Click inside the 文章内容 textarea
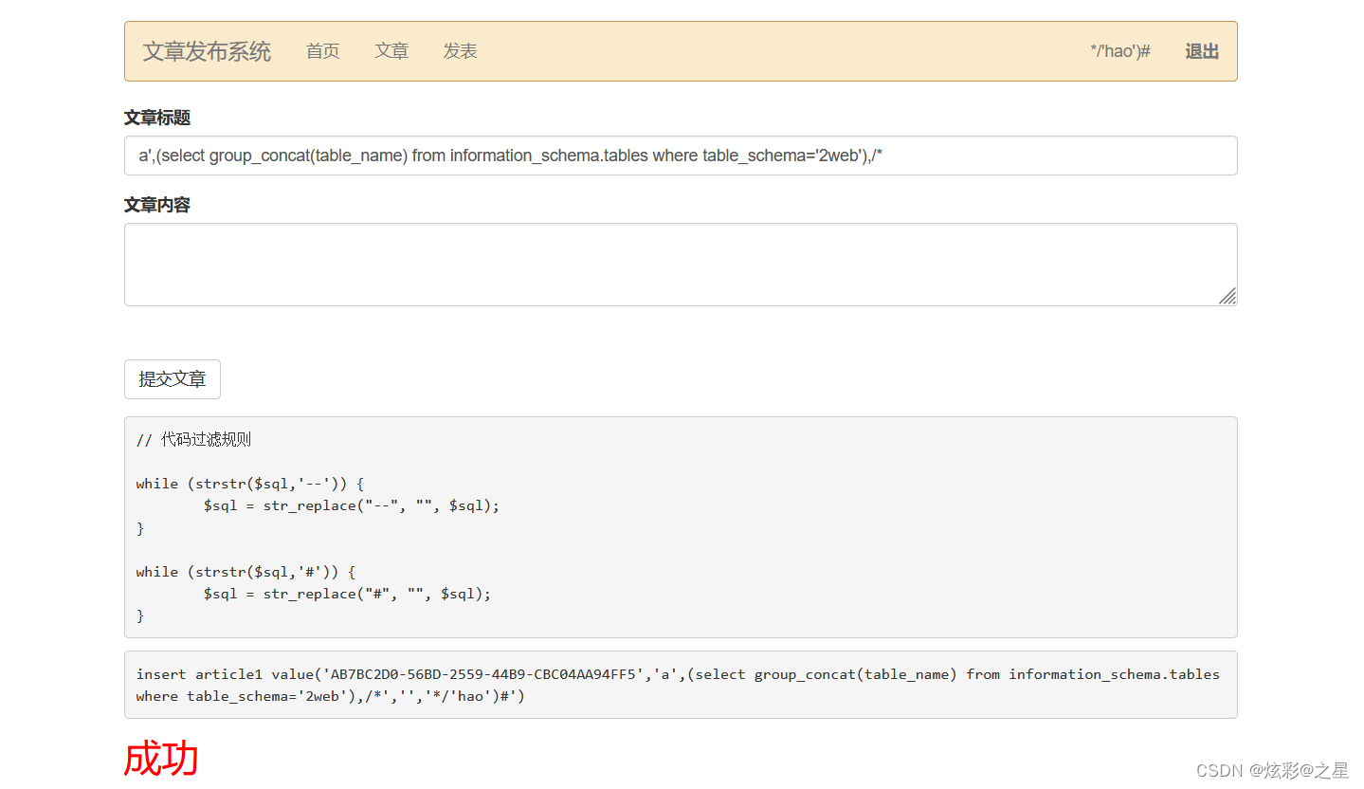This screenshot has width=1364, height=789. click(x=681, y=265)
